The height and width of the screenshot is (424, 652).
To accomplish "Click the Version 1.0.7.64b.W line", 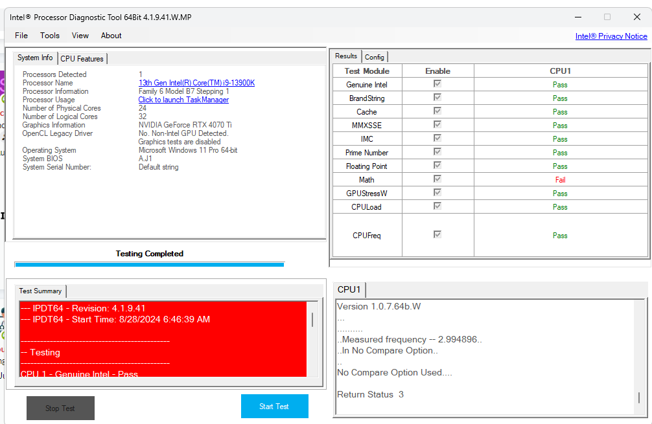I will coord(378,306).
